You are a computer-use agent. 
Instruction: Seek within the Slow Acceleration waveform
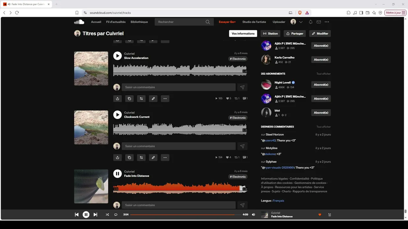(x=180, y=71)
